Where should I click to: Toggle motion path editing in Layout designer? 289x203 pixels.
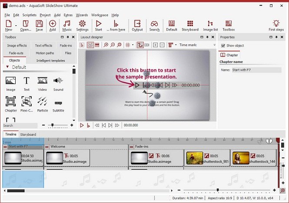pyautogui.click(x=140, y=45)
